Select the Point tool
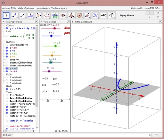The image size is (164, 139). (x=14, y=15)
